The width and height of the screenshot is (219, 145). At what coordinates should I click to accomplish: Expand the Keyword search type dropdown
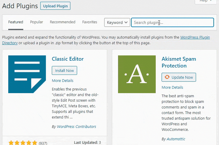click(x=117, y=22)
